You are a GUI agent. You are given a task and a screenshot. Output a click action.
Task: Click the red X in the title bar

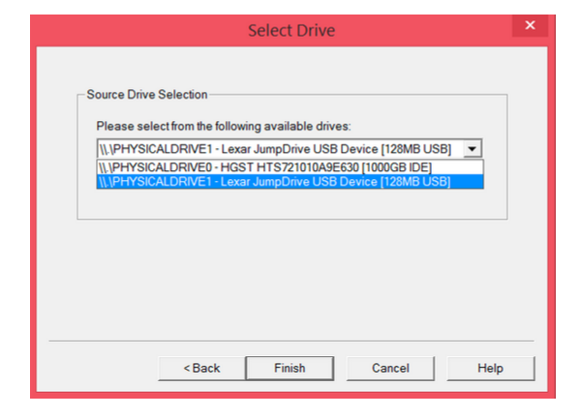(x=529, y=27)
